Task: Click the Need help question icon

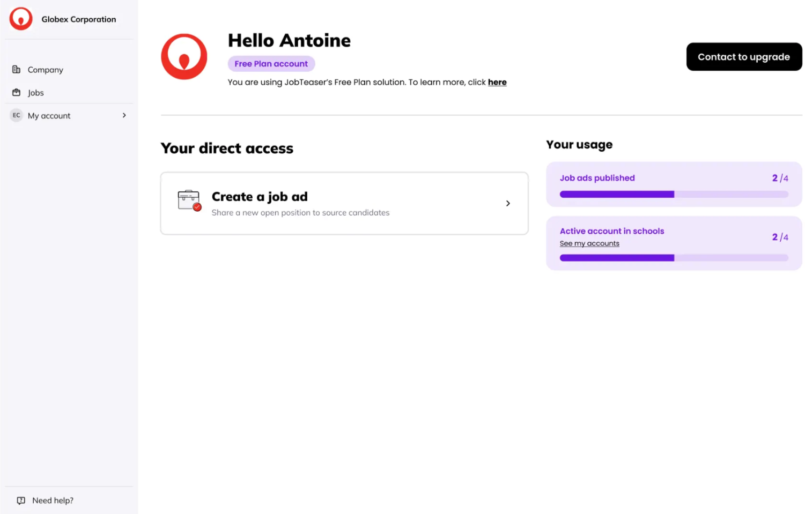Action: [x=21, y=501]
